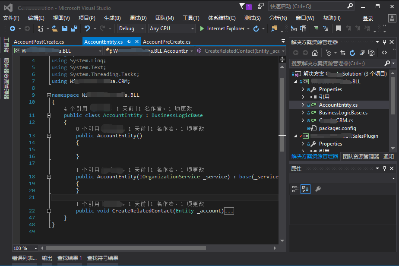Click Refresh icon in Solution Explorer
This screenshot has width=399, height=266.
click(x=352, y=53)
